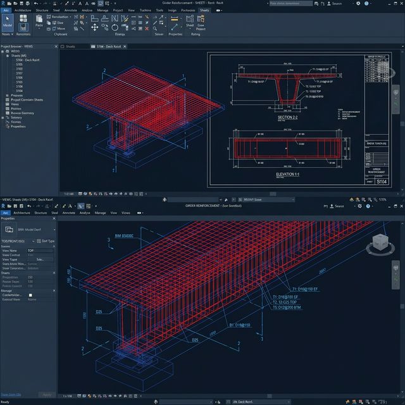405x405 pixels.
Task: Click the settings gear icon in top window
Action: [x=358, y=3]
